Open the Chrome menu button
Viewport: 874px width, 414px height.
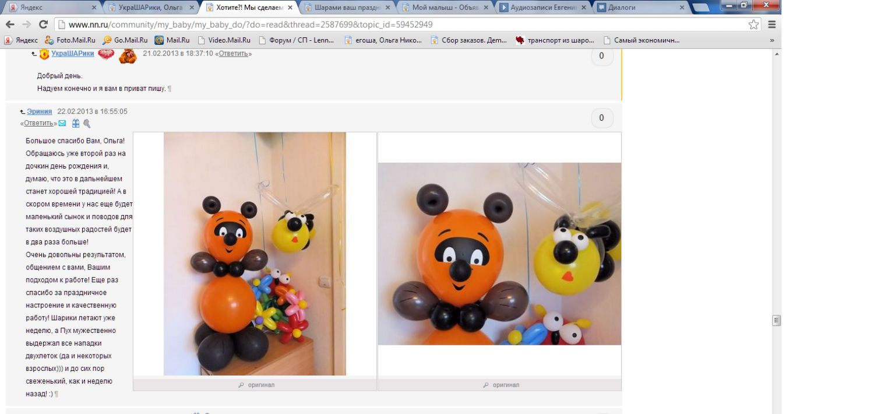(772, 24)
